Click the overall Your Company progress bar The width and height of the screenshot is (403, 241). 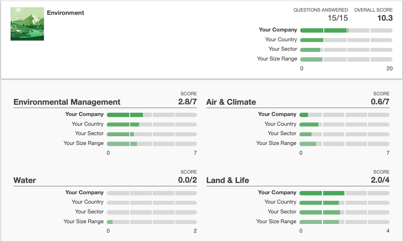(346, 30)
